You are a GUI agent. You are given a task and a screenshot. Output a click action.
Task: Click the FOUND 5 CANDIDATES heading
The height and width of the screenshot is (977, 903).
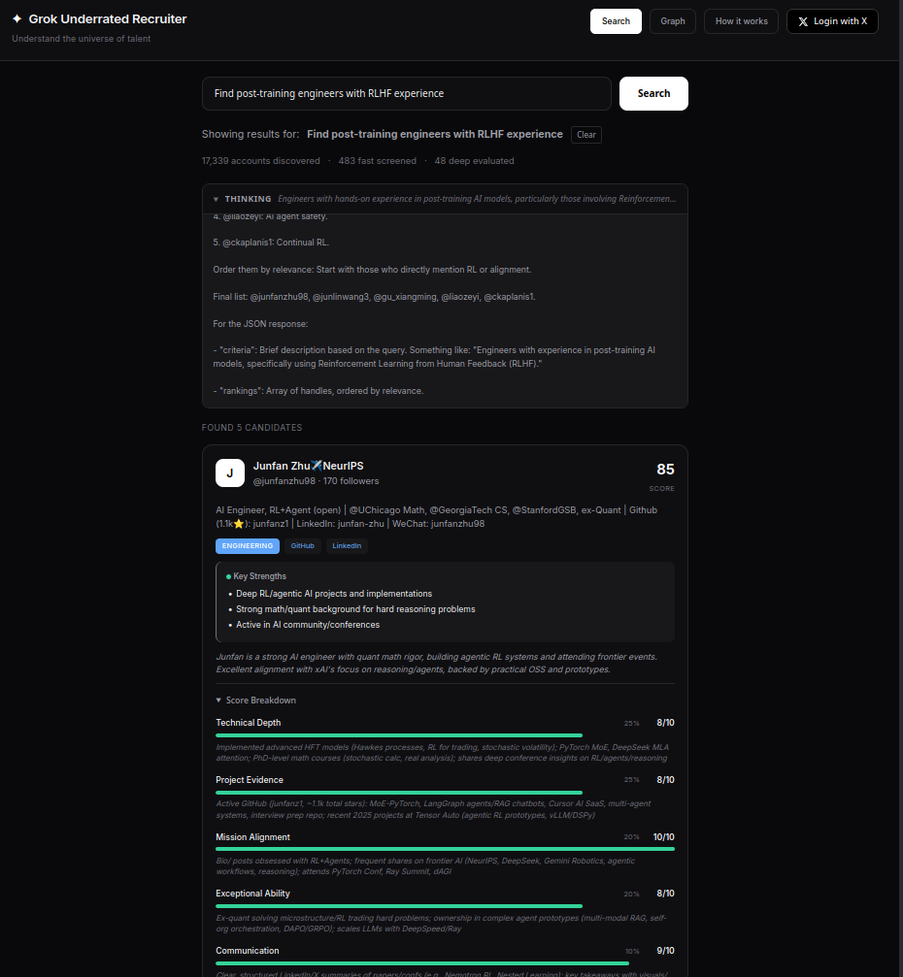[x=251, y=428]
